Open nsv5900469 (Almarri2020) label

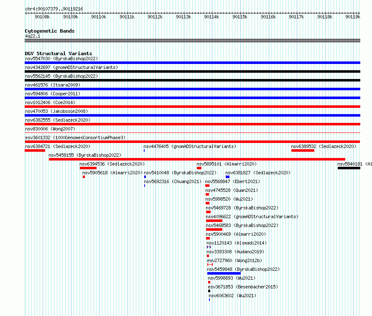coord(236,234)
